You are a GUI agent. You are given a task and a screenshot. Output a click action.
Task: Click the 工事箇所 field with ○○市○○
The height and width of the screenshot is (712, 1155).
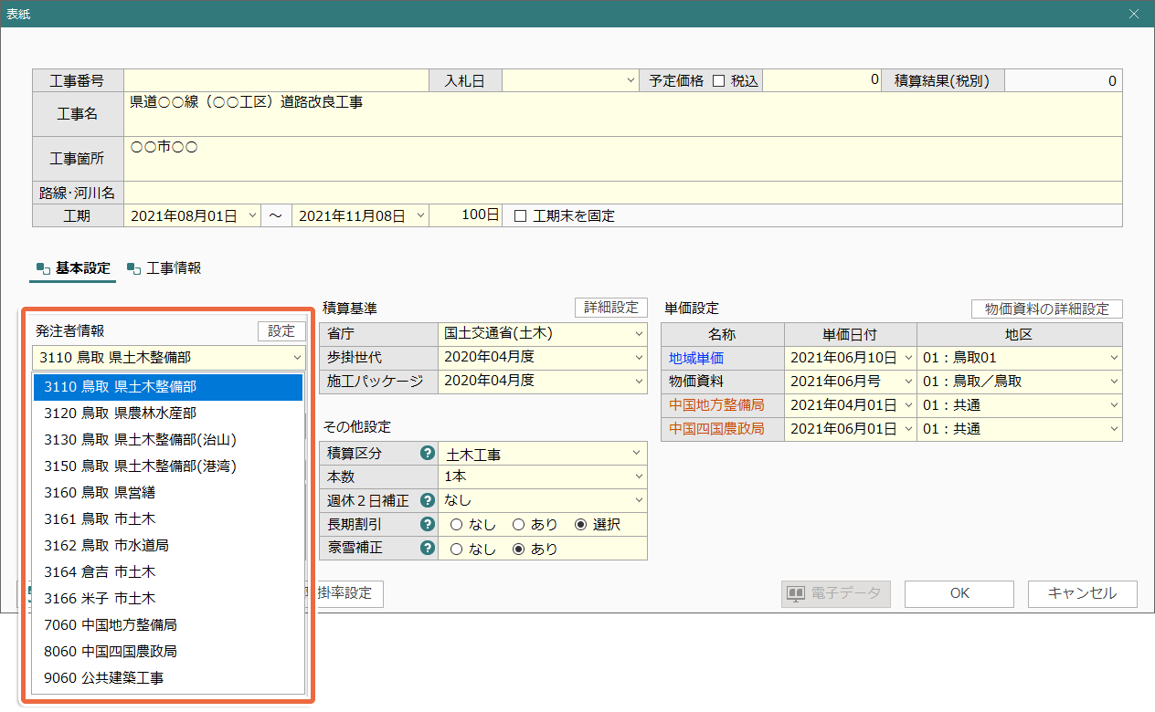[x=623, y=159]
